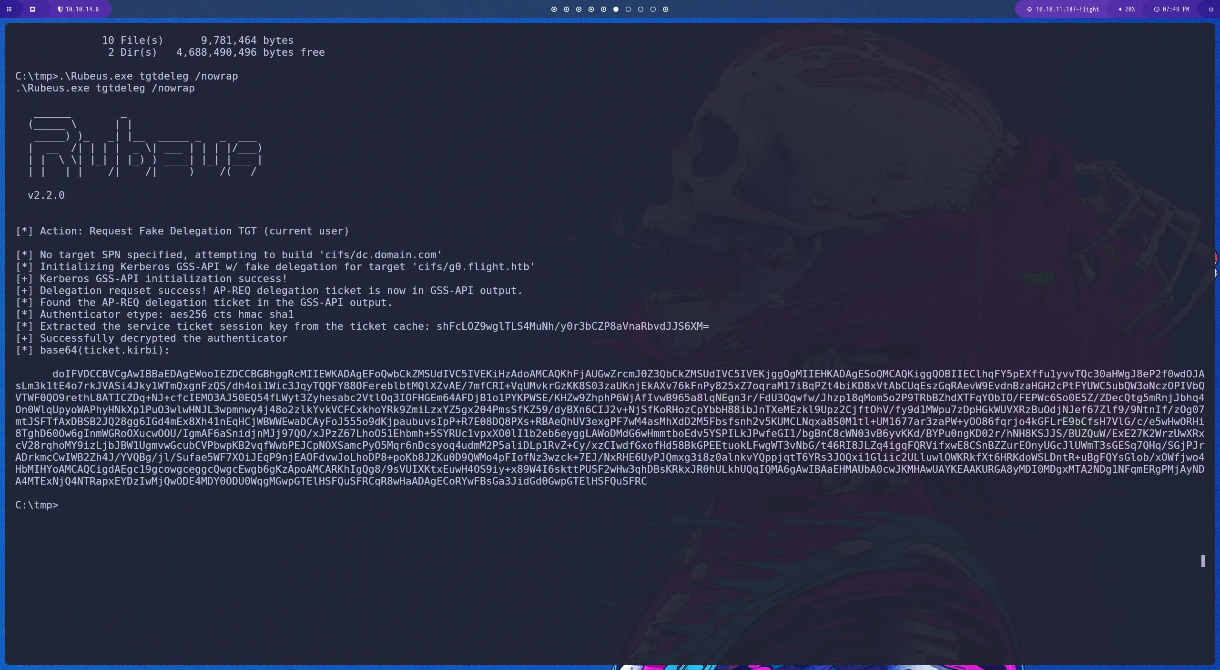Click the clock icon next to 07:49 PM
The height and width of the screenshot is (670, 1220).
coord(1157,9)
